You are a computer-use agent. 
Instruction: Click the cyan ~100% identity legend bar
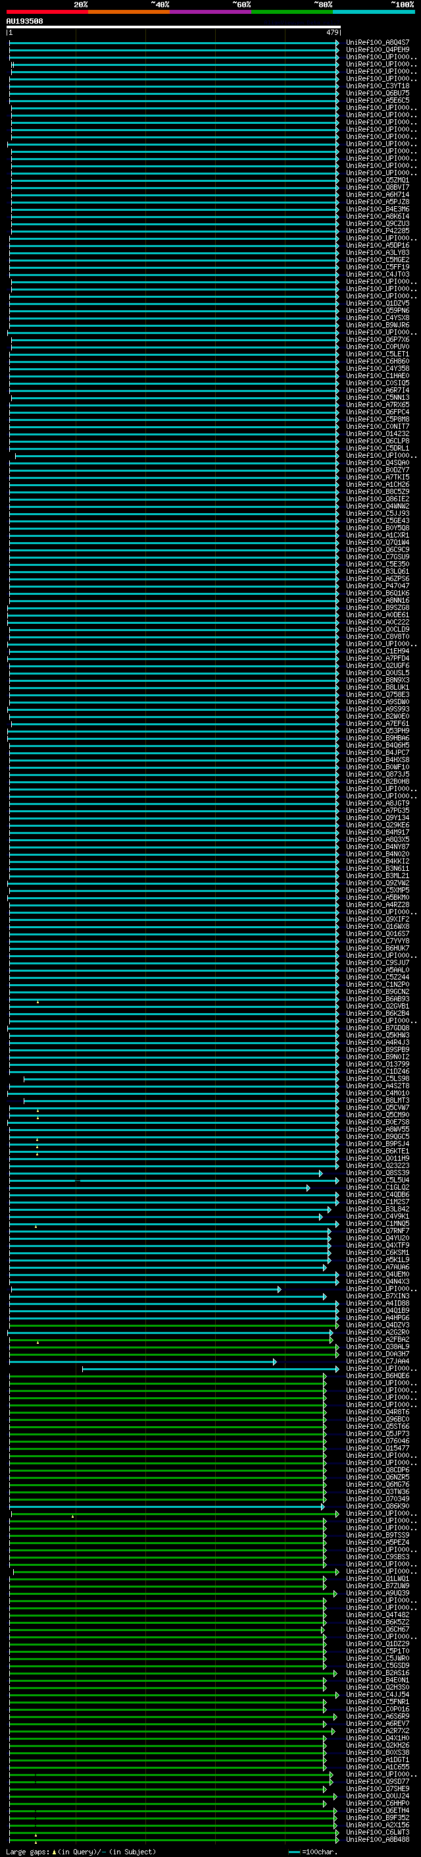[374, 12]
